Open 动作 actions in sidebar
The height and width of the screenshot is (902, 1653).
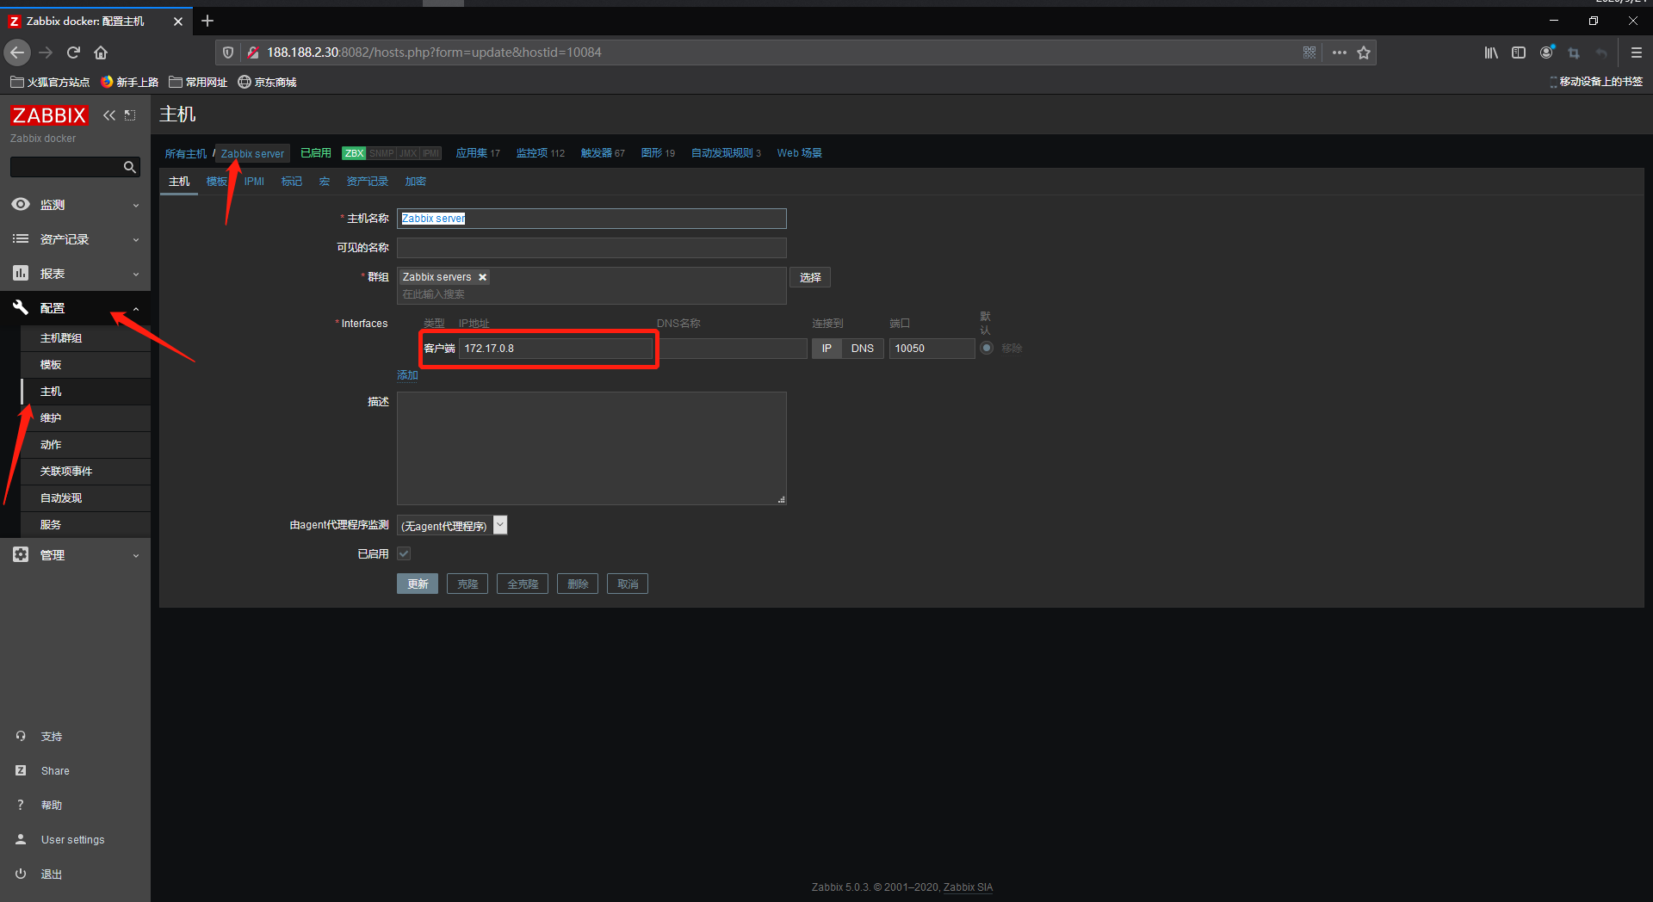pyautogui.click(x=85, y=445)
